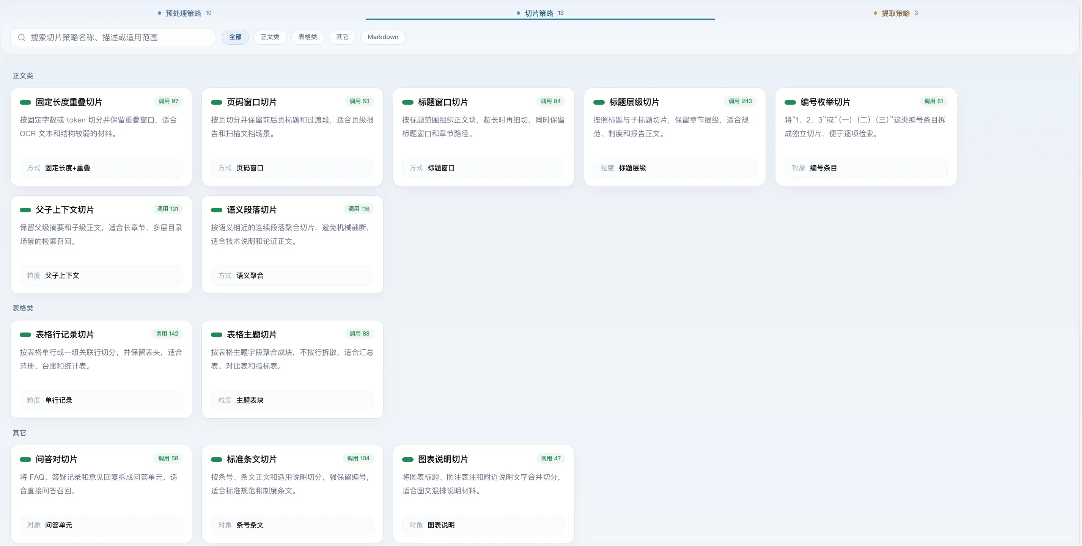Toggle status pill on 固定长度重叠切片 card
Viewport: 1082px width, 546px height.
click(25, 102)
